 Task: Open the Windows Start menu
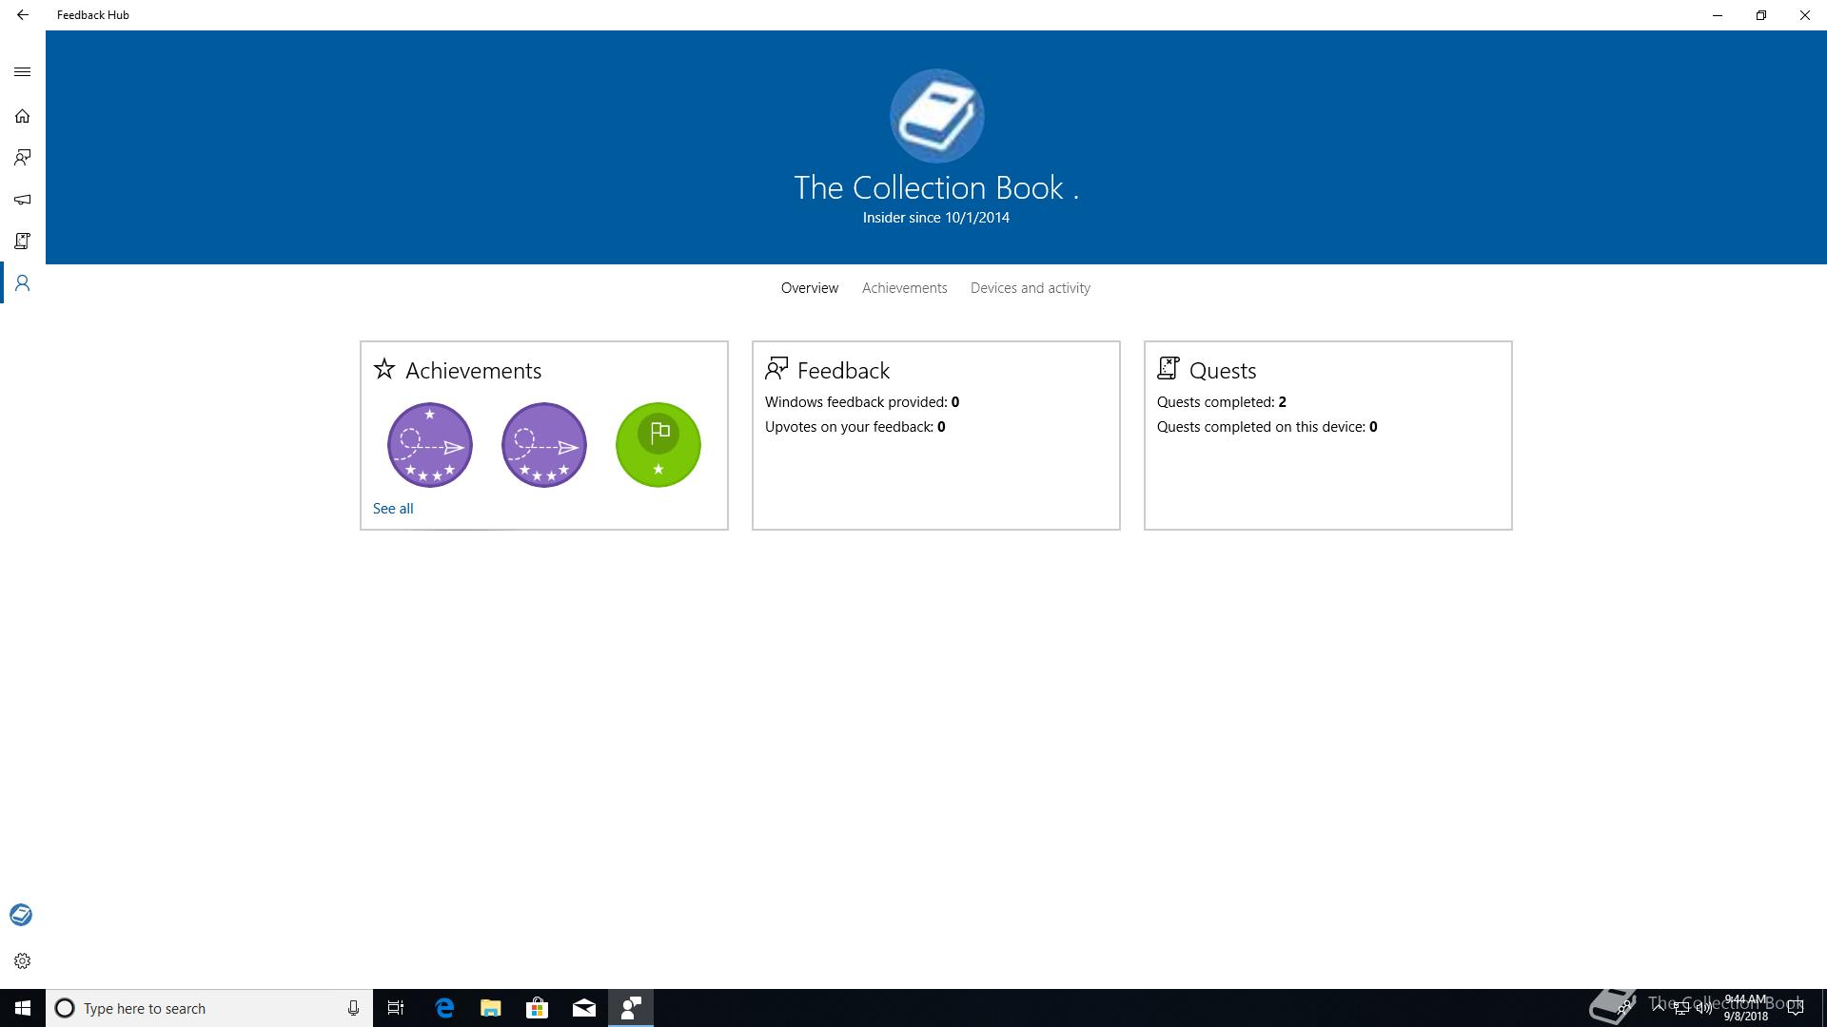pos(23,1008)
